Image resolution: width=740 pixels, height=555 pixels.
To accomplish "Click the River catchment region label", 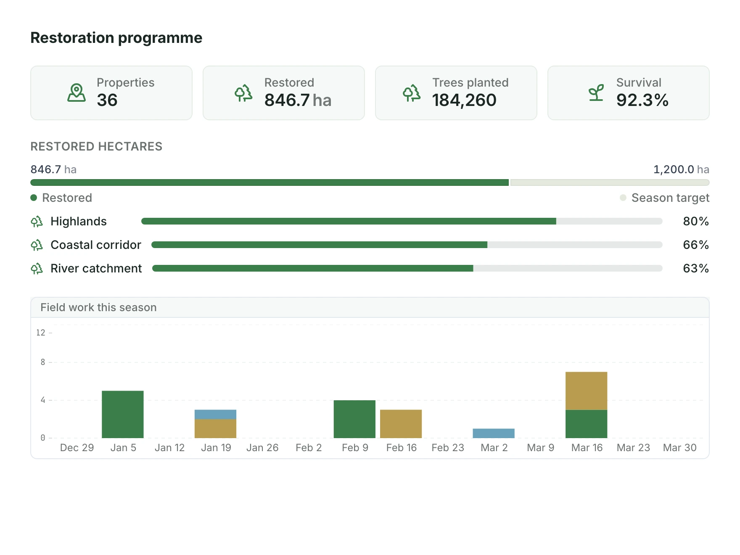I will pyautogui.click(x=96, y=269).
